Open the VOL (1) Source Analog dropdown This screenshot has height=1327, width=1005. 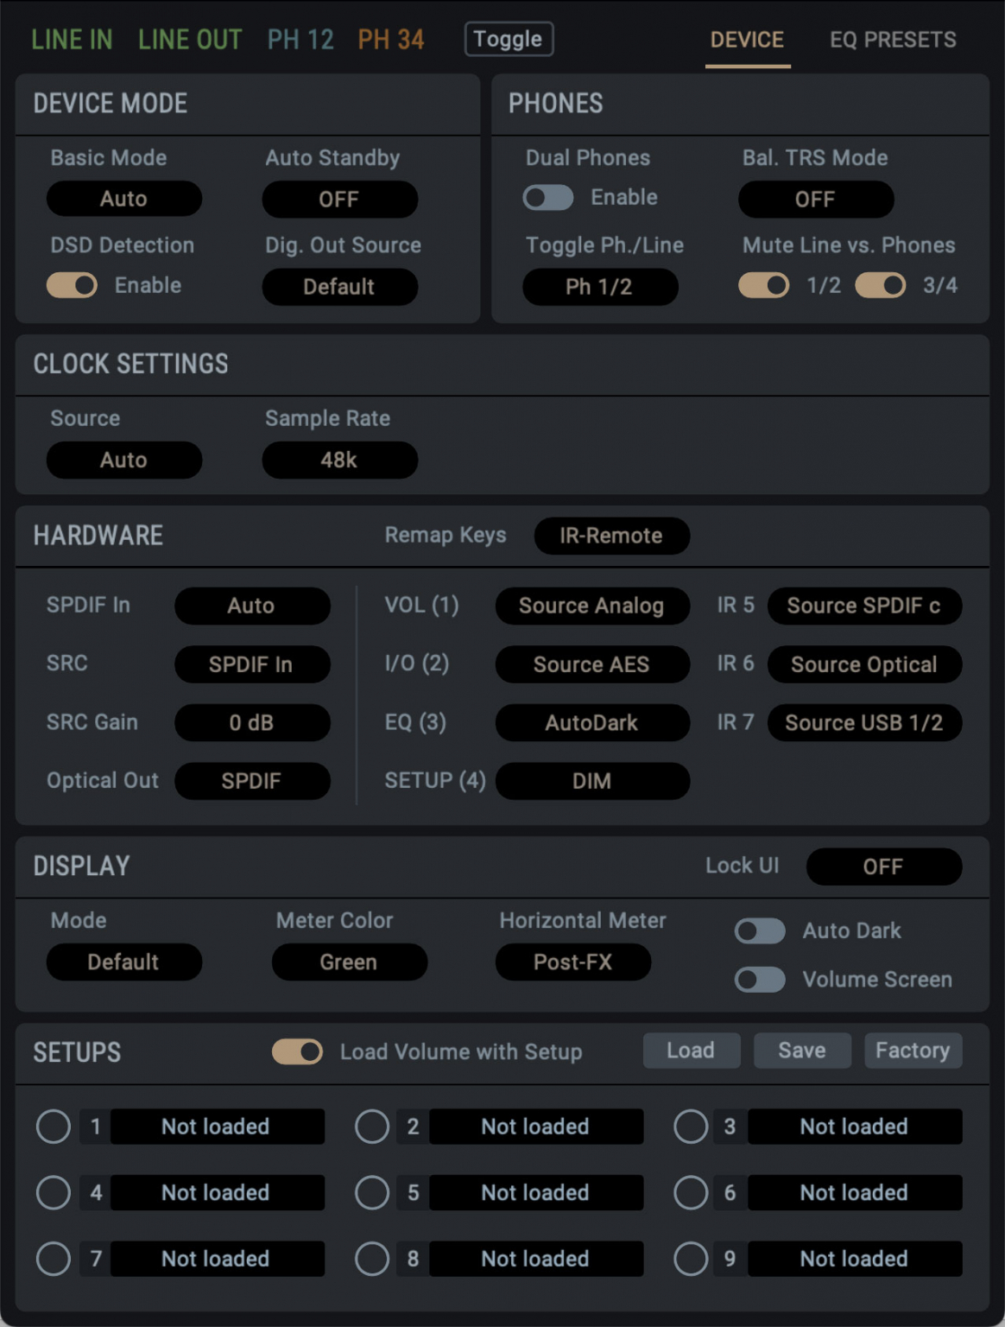[x=592, y=606]
